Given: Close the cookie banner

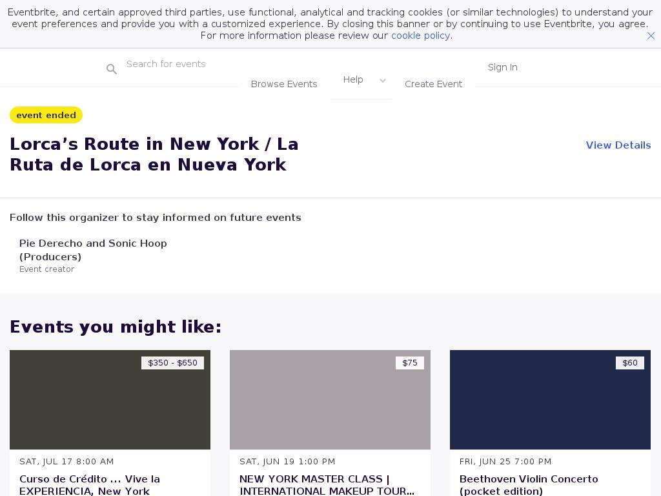Looking at the screenshot, I should (651, 36).
